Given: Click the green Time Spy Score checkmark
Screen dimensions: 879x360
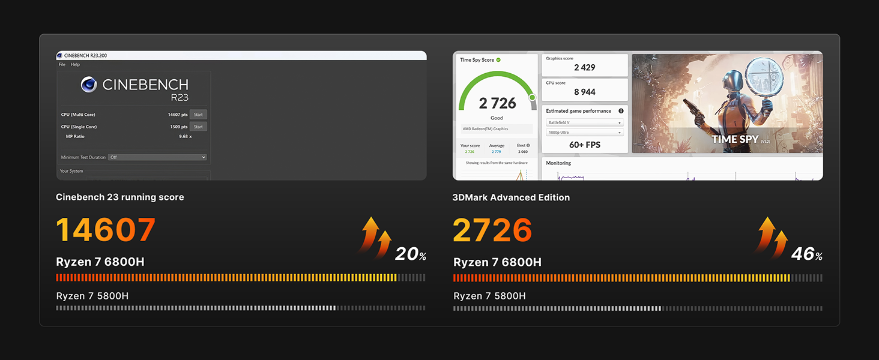Looking at the screenshot, I should point(498,60).
